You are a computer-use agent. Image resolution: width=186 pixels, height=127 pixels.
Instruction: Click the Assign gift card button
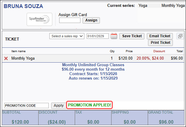[x=91, y=20]
